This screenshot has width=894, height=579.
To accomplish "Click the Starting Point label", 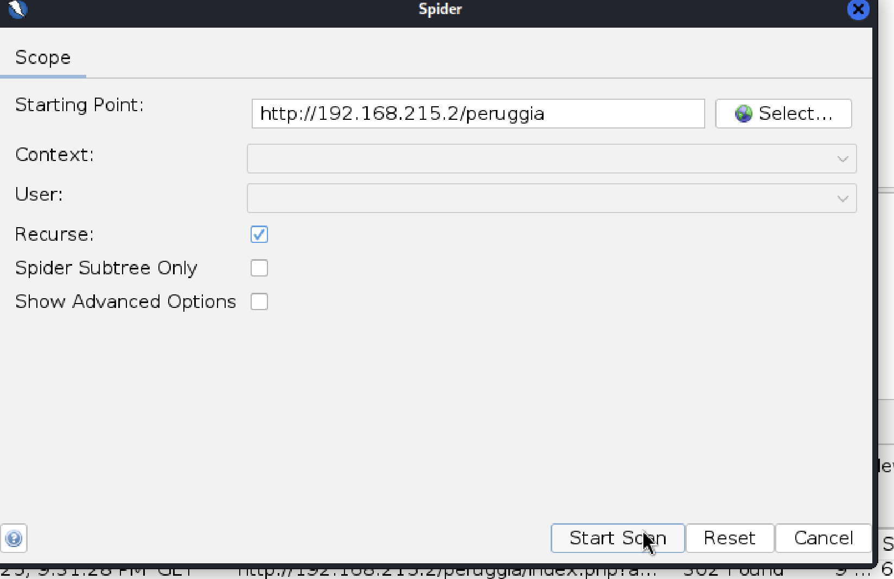I will tap(79, 105).
